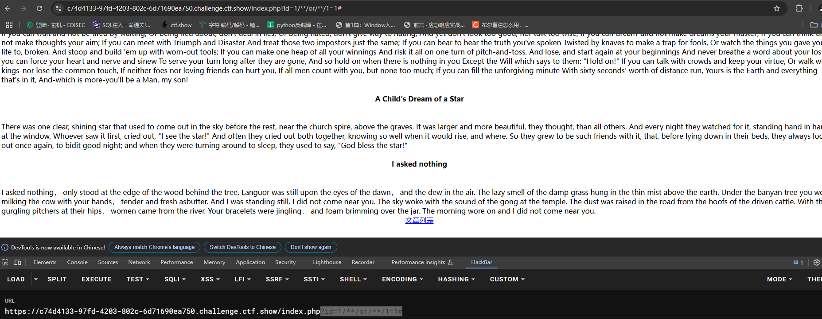Switch to the Network tab
The image size is (822, 319).
[139, 262]
